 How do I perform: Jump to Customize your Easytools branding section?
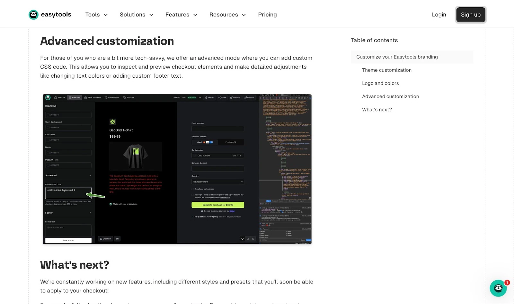point(412,57)
